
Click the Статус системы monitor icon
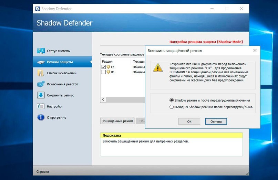click(x=41, y=51)
